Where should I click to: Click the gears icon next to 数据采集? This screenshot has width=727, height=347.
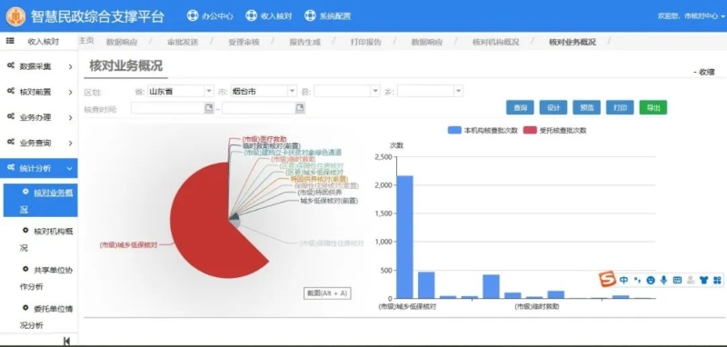click(x=10, y=66)
